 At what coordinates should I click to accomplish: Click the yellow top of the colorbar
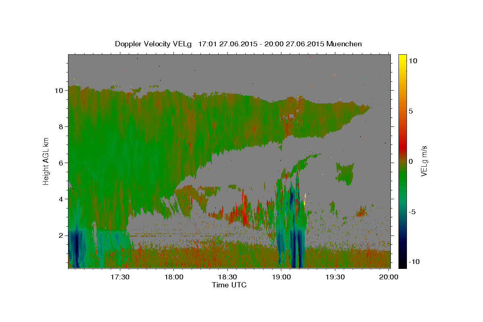(x=402, y=58)
